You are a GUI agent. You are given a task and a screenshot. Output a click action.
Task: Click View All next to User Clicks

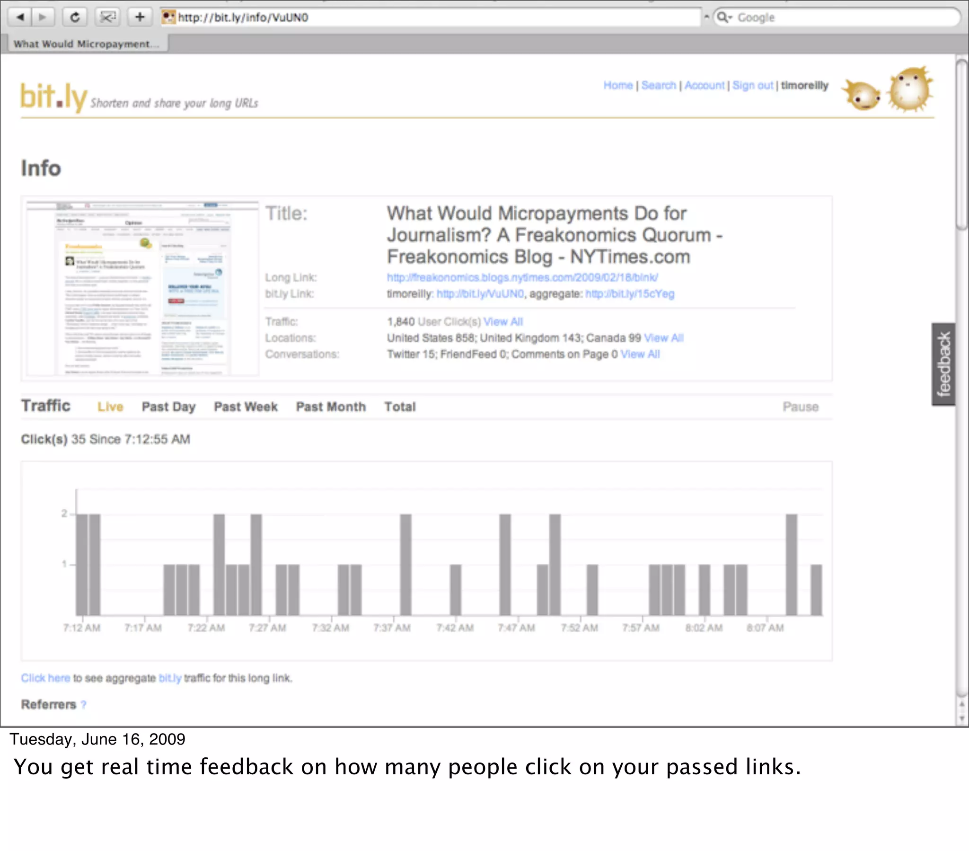[503, 322]
